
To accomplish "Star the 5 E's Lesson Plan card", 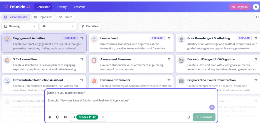I will (x=82, y=59).
